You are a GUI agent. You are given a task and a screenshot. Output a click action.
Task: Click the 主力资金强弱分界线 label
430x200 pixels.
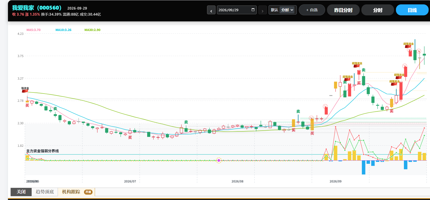tap(43, 151)
